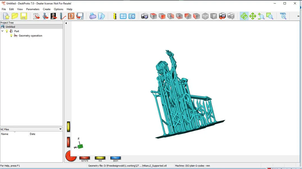Viewport: 302px width, 169px height.
Task: Activate the green Pan arrows icon
Action: tap(253, 16)
